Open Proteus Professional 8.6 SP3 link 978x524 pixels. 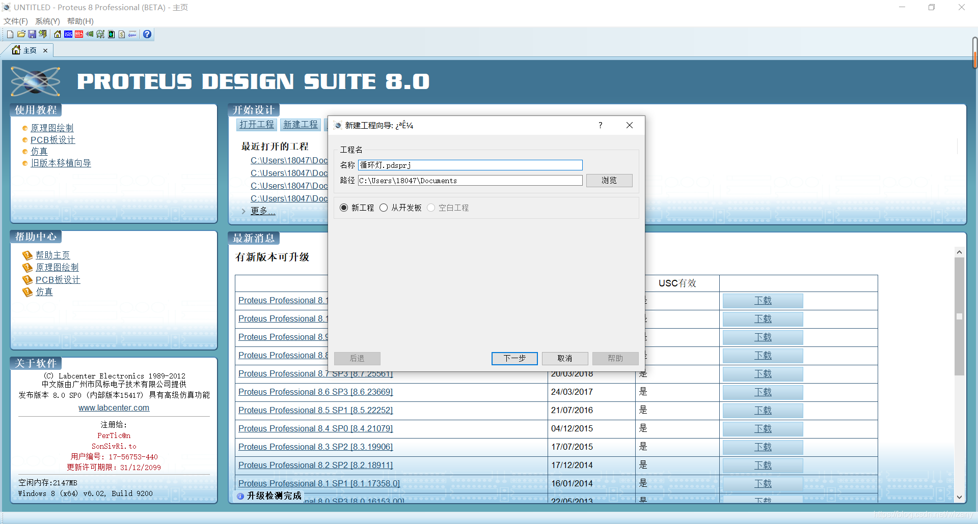coord(316,392)
